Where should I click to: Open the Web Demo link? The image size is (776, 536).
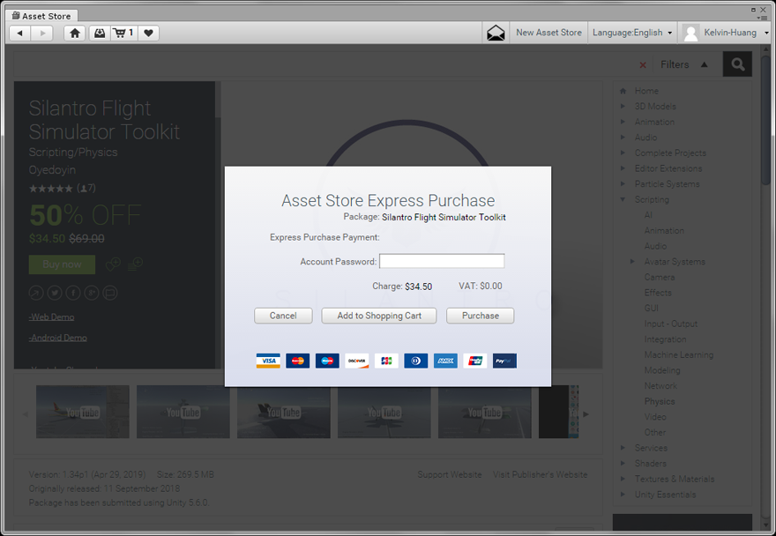(51, 316)
